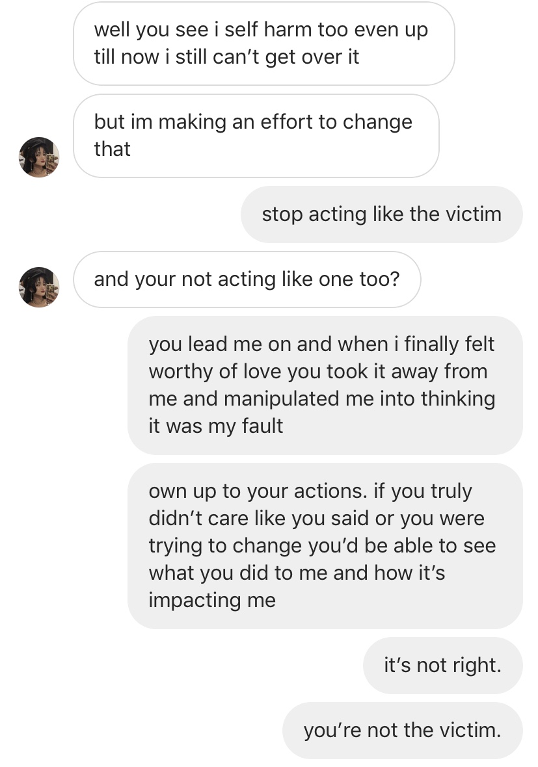This screenshot has height=767, width=538.
Task: Tap the "you're not the victim." bubble
Action: [403, 731]
